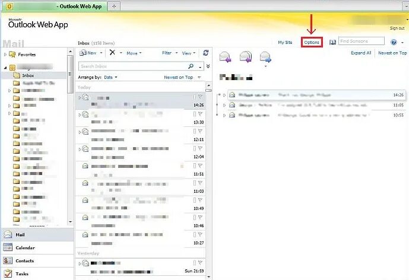Click the message icon of the 10:27 email
The image size is (409, 280).
coord(85,235)
